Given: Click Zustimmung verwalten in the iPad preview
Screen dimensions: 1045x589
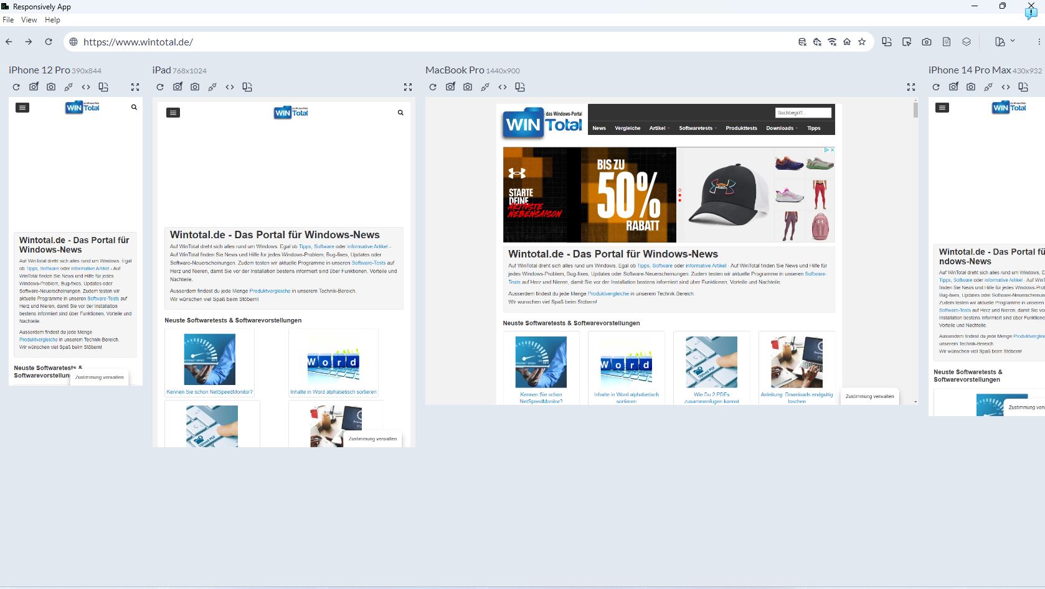Looking at the screenshot, I should pos(372,438).
